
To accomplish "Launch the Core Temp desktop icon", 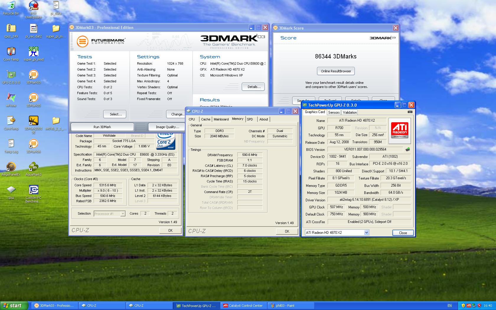I will pos(11,54).
